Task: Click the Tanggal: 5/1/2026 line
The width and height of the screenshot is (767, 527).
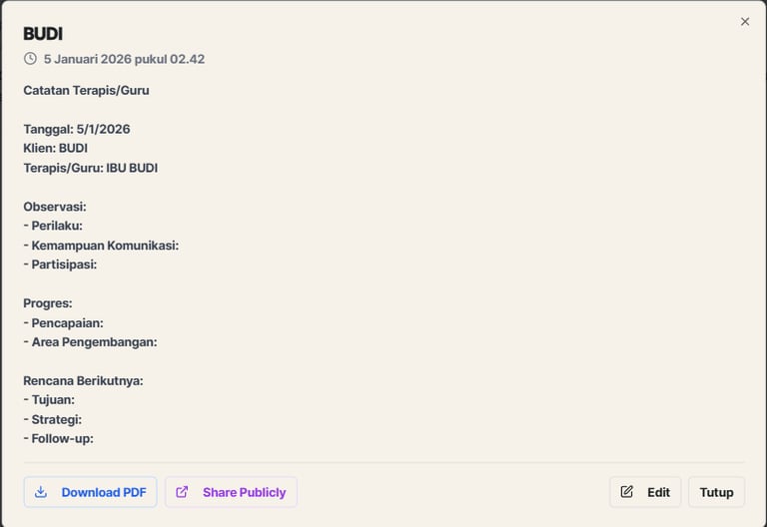Action: 77,129
